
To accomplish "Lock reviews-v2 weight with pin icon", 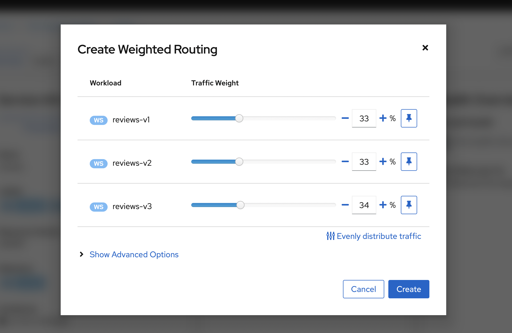I will point(409,162).
